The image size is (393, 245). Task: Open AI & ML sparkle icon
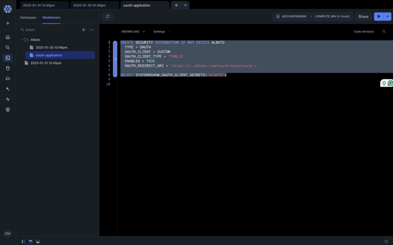[8, 89]
